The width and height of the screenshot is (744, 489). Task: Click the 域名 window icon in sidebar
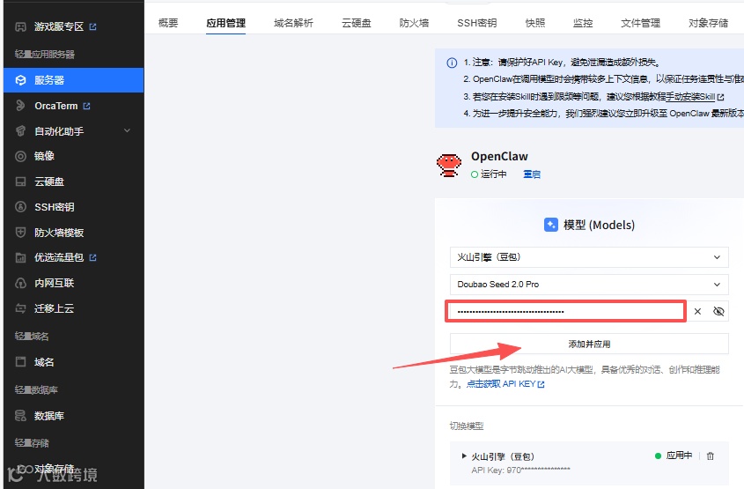tap(20, 362)
